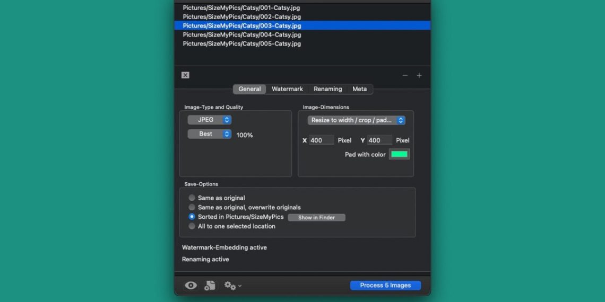Choose Same as original, overwrite originals
The image size is (605, 302).
click(x=192, y=207)
